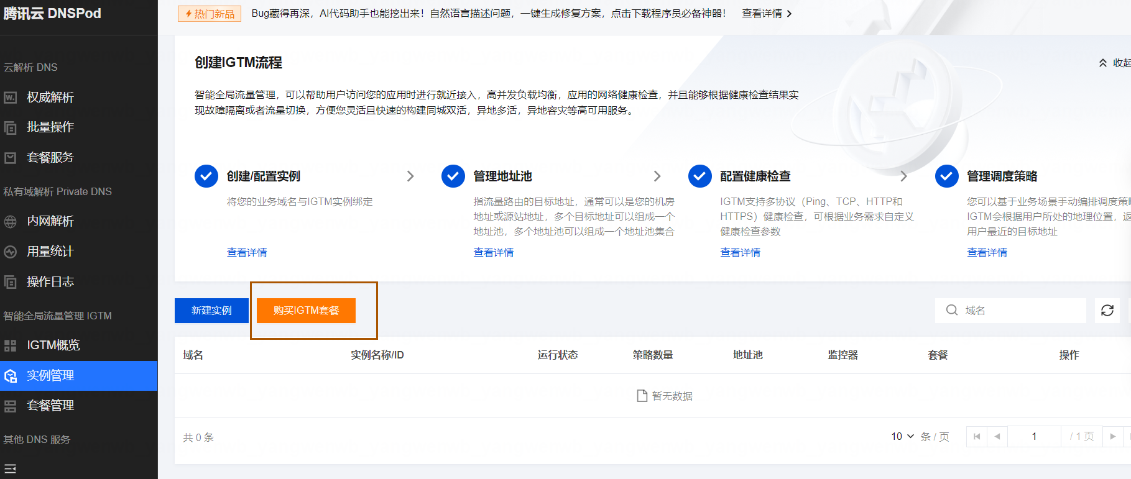Click the 用量统计 chart icon
The image size is (1131, 479).
click(11, 252)
